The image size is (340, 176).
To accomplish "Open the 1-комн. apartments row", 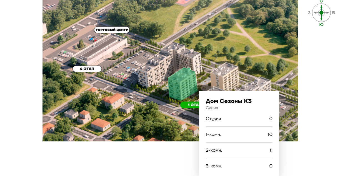I will [x=239, y=134].
